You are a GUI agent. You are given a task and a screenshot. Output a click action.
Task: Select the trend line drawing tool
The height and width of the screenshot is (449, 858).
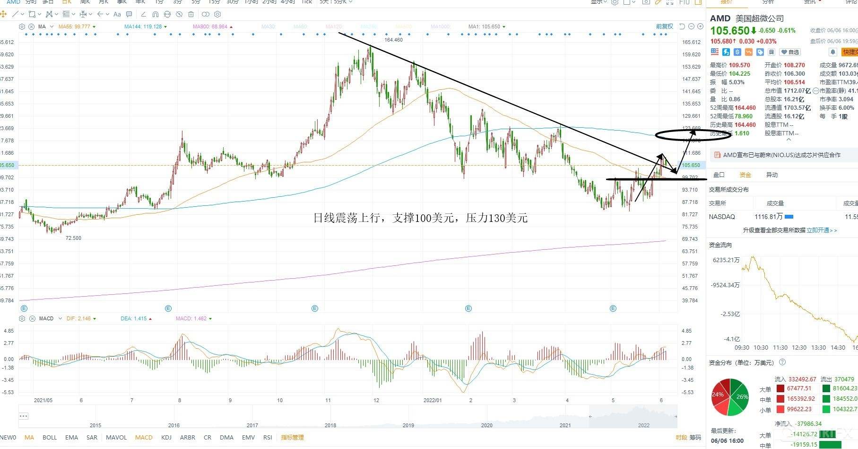[x=15, y=14]
